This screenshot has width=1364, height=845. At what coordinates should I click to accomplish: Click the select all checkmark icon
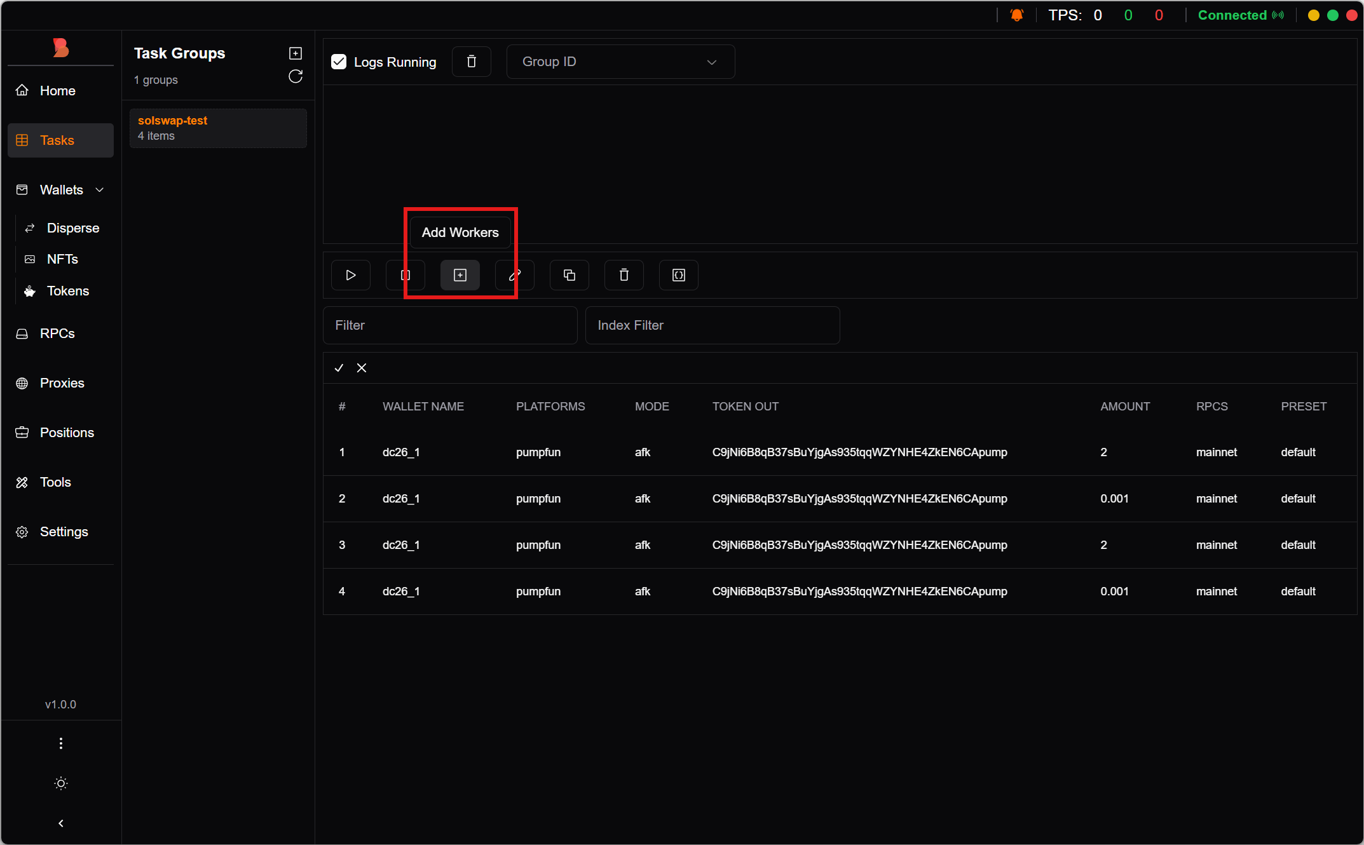[x=339, y=368]
